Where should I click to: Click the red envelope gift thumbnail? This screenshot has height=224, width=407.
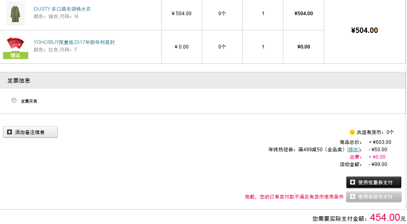point(15,44)
